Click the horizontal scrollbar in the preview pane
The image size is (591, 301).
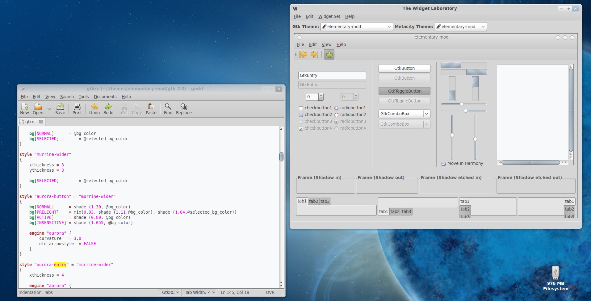pos(530,162)
